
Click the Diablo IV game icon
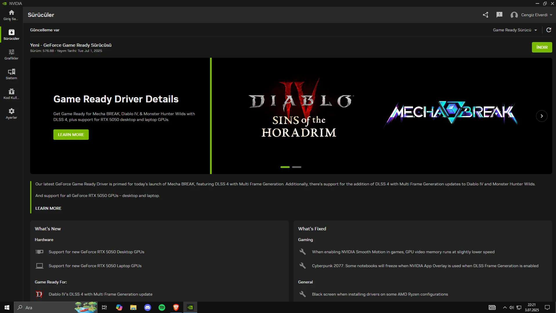click(x=39, y=294)
